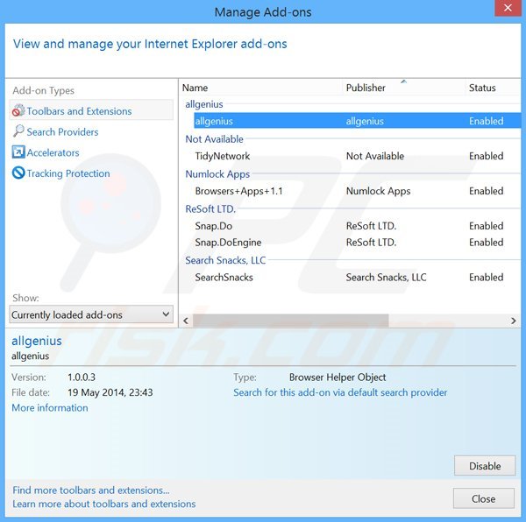The image size is (526, 522).
Task: Click the horizontal scrollbar right arrow
Action: point(513,321)
